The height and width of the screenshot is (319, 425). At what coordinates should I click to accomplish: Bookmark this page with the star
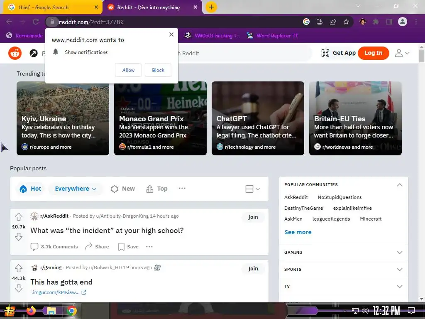tap(346, 22)
